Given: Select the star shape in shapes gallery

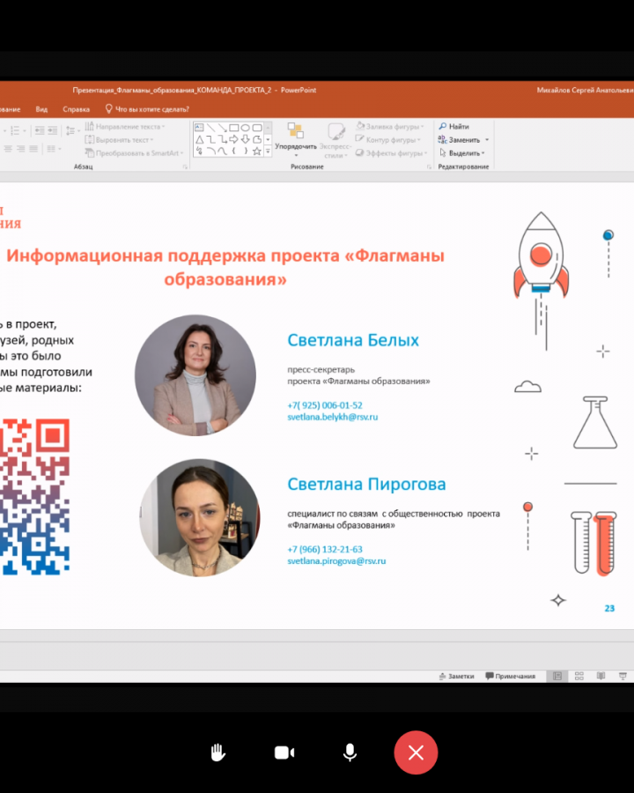Looking at the screenshot, I should (257, 152).
